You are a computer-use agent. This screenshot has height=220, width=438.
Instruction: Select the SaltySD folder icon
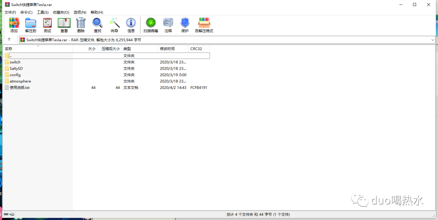tap(7, 68)
